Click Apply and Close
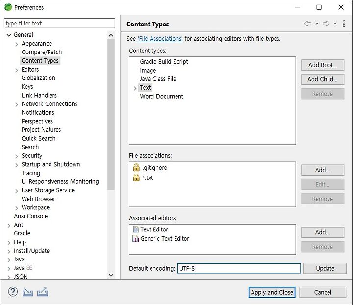This screenshot has width=353, height=305. click(x=272, y=292)
